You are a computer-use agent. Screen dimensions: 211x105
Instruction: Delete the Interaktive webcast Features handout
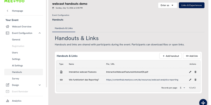click(196, 72)
